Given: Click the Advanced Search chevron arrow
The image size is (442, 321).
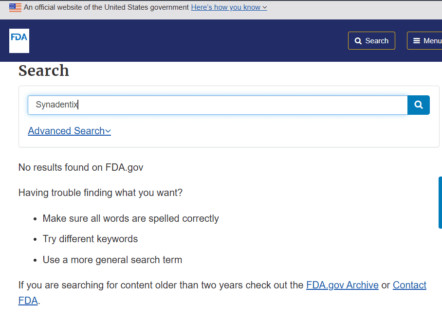Looking at the screenshot, I should (108, 131).
